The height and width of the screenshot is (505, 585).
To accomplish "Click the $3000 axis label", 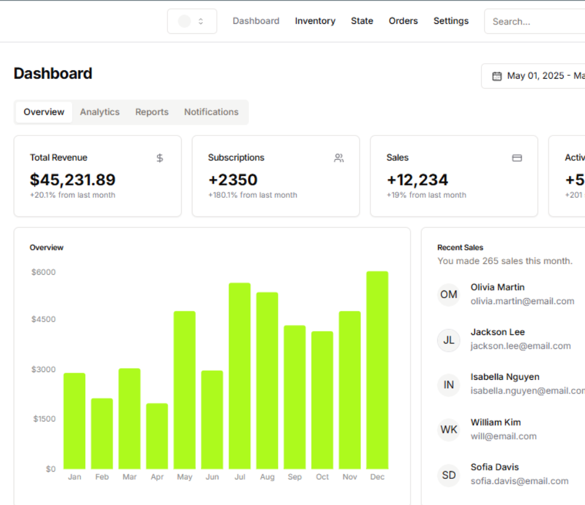I will tap(43, 370).
